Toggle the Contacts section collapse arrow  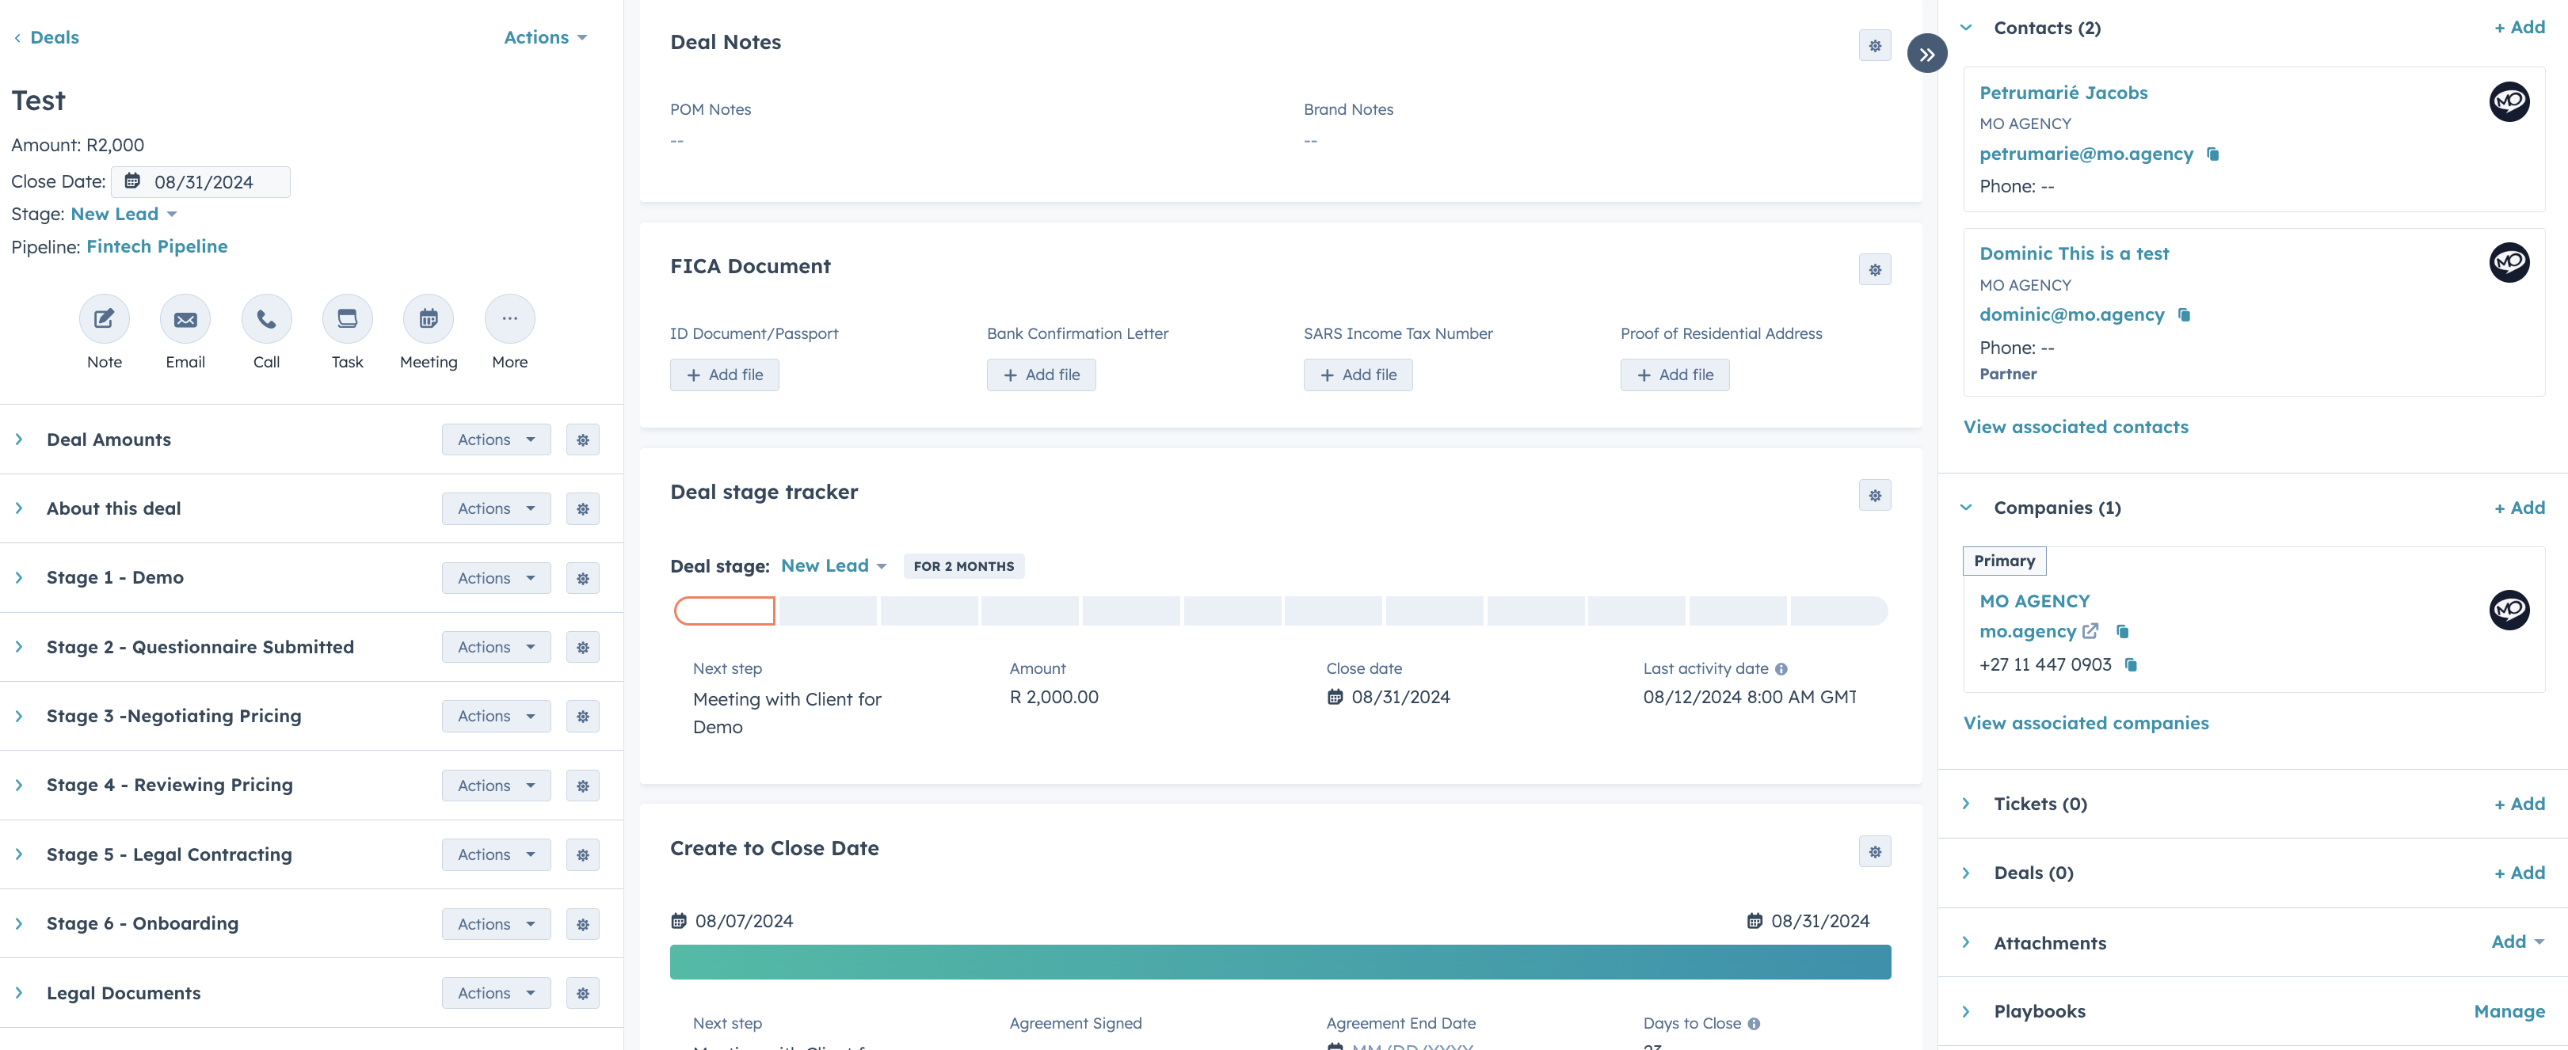tap(1965, 26)
